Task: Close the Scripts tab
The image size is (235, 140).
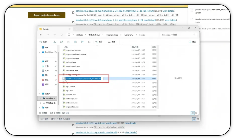Action: point(69,29)
